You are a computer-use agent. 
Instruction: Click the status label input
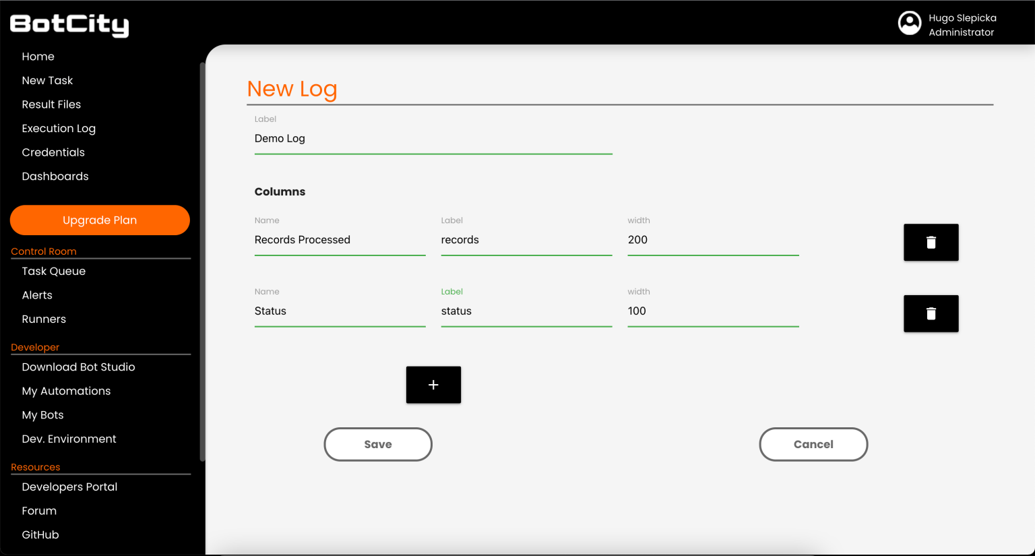point(527,311)
